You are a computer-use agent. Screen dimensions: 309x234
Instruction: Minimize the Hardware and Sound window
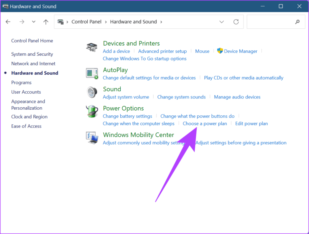coord(262,6)
